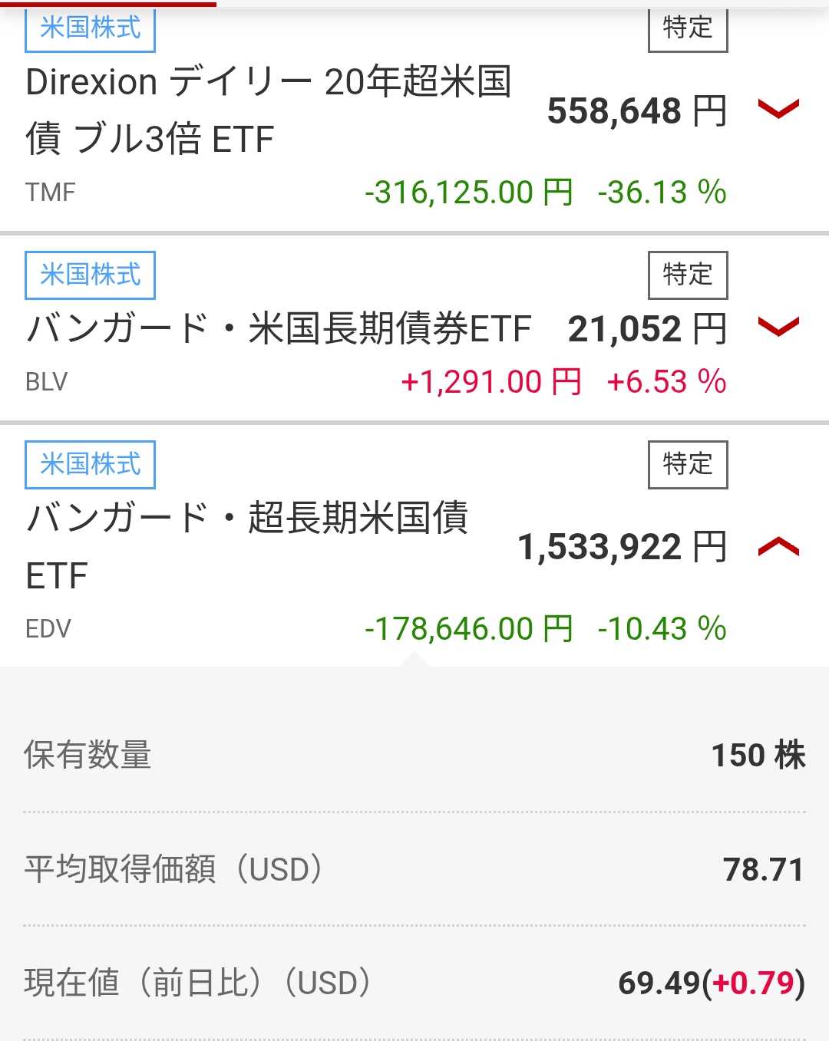829x1041 pixels.
Task: Tap the 特定 badge on the EDV holding
Action: [x=688, y=464]
